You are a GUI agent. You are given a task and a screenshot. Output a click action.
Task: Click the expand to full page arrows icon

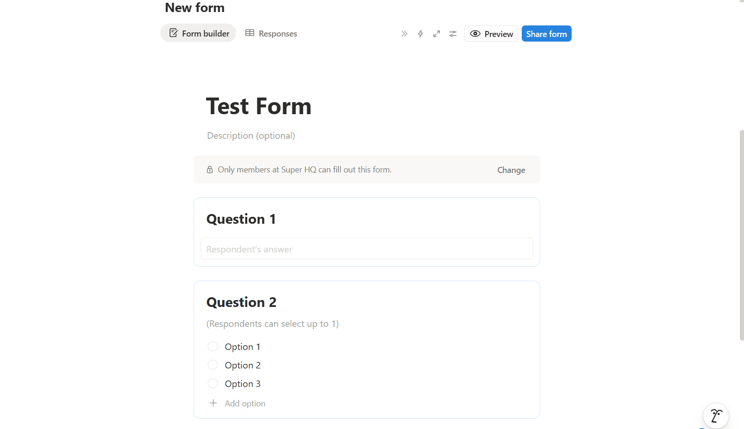point(437,34)
